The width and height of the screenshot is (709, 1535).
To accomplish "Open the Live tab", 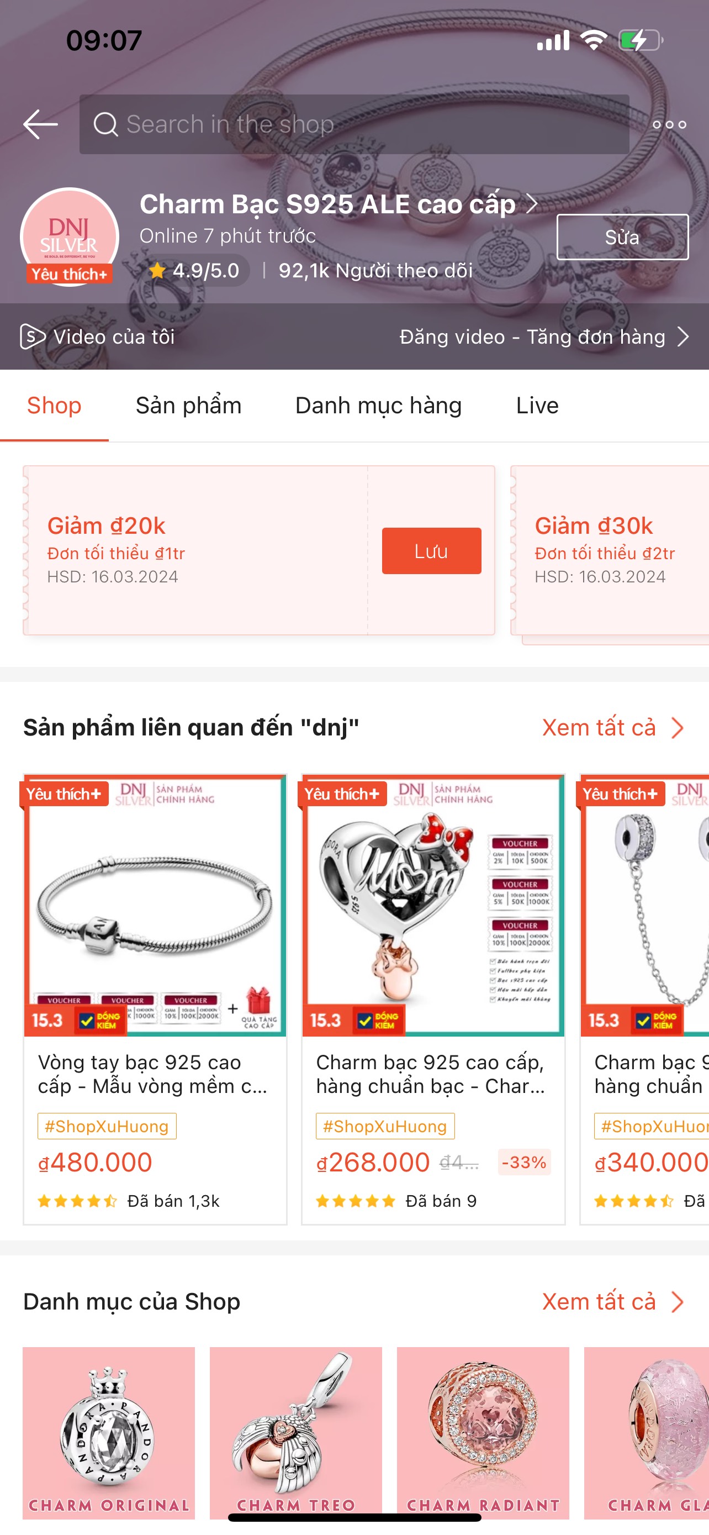I will point(537,405).
